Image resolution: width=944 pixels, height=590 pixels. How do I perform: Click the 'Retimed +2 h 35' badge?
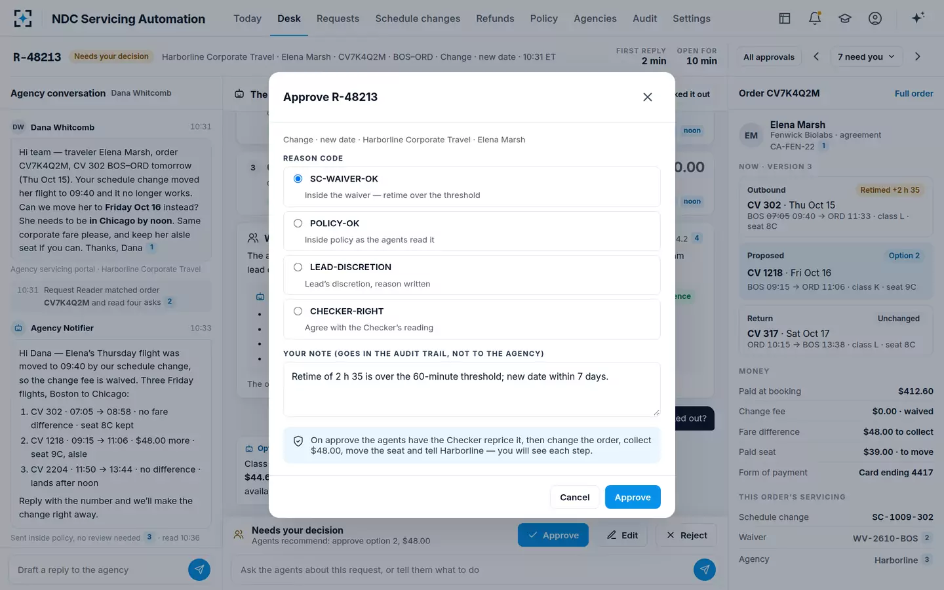pyautogui.click(x=890, y=190)
